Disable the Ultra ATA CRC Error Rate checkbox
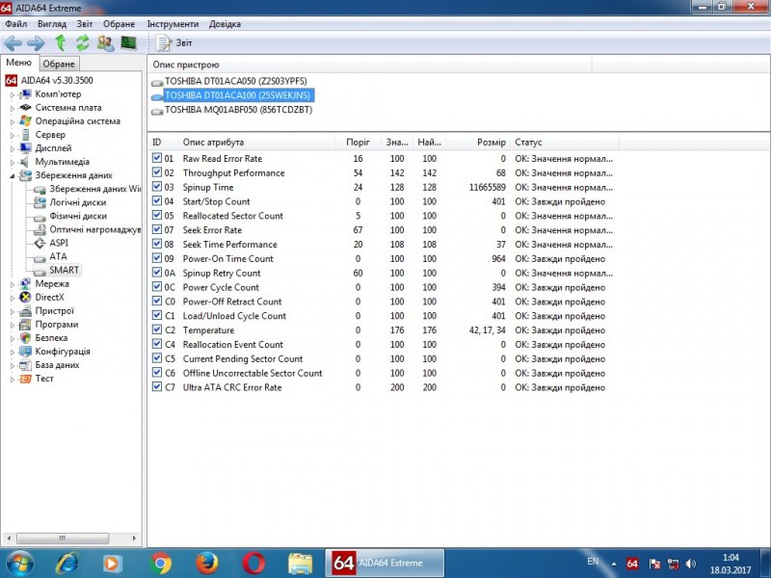This screenshot has width=771, height=578. pos(157,387)
